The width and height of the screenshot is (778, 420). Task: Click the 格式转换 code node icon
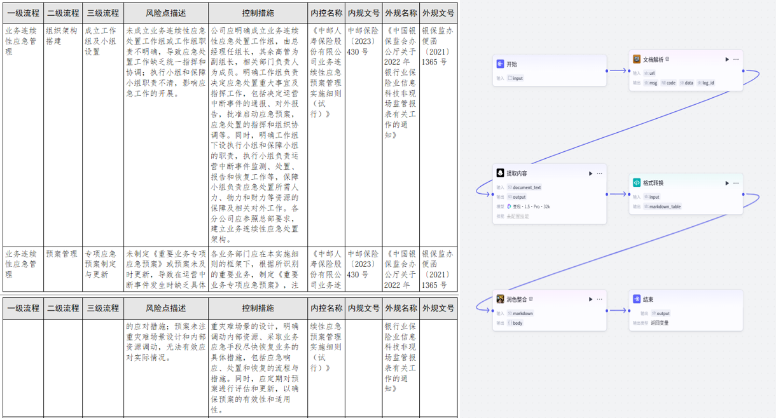[x=637, y=182]
